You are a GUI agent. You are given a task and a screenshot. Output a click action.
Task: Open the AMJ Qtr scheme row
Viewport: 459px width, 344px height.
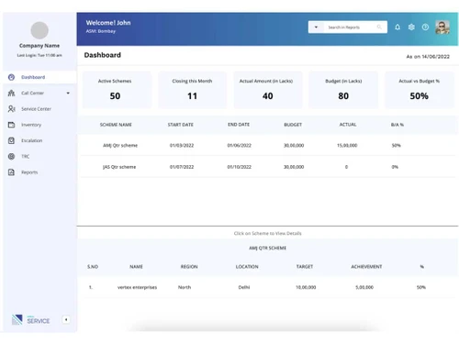pyautogui.click(x=268, y=145)
